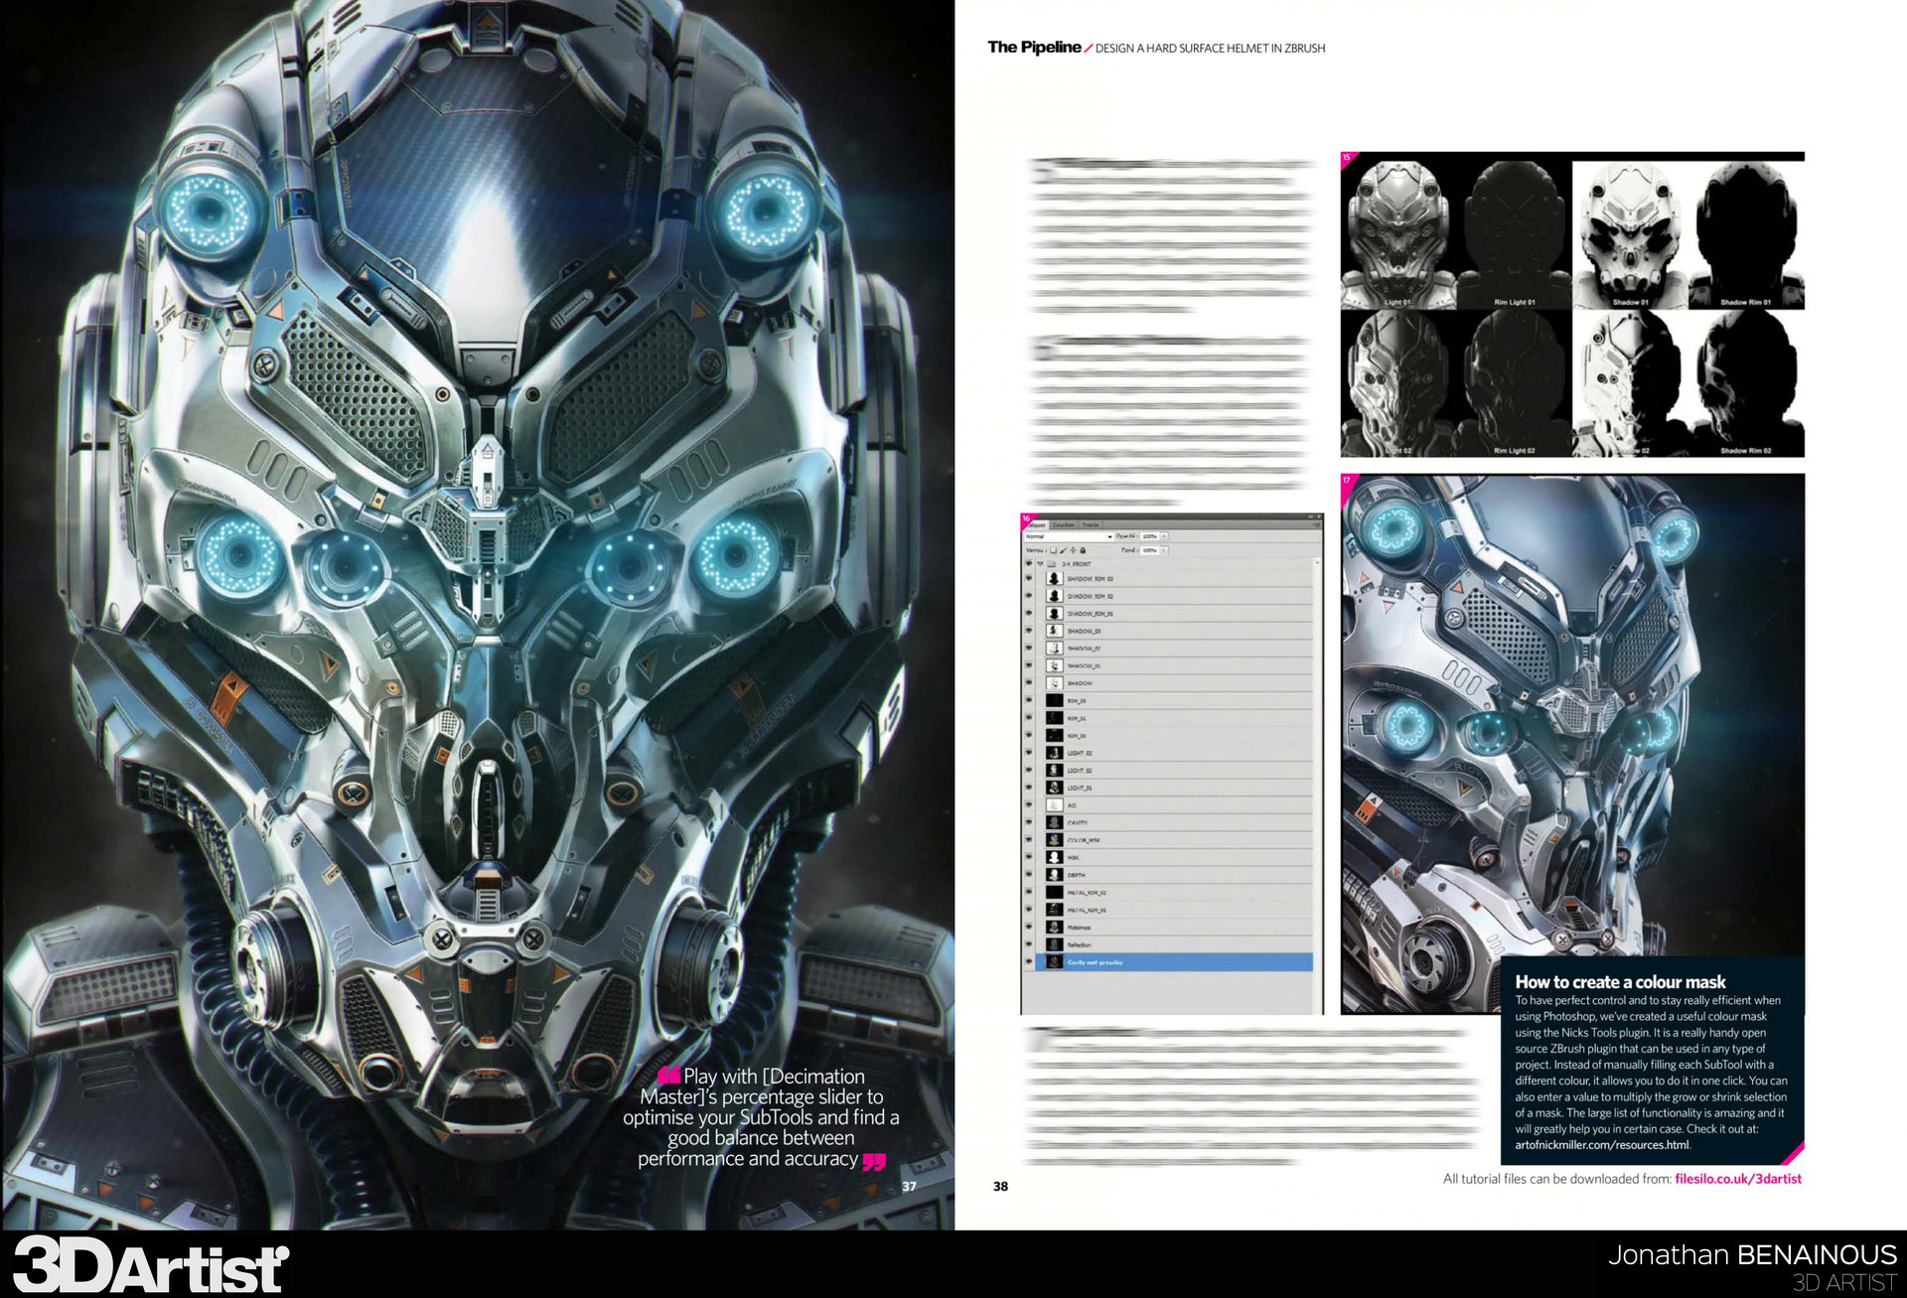This screenshot has width=1907, height=1298.
Task: Open the Normal blend mode dropdown
Action: pyautogui.click(x=1069, y=536)
